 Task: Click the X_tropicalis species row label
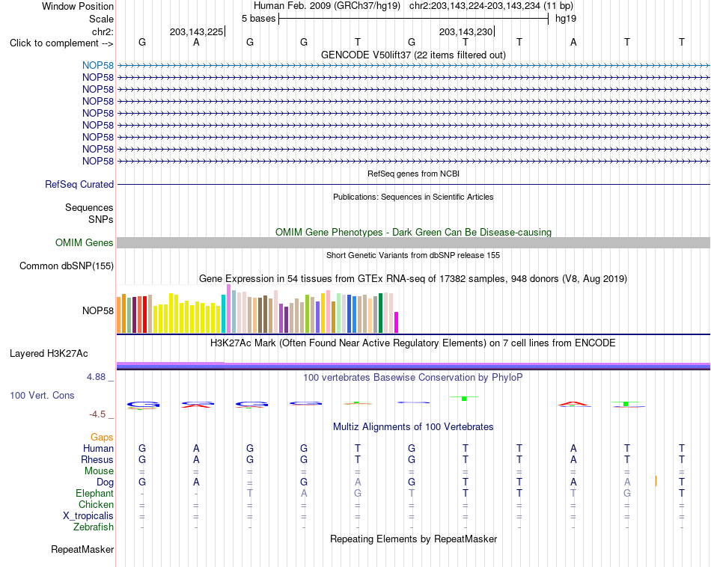(x=88, y=516)
